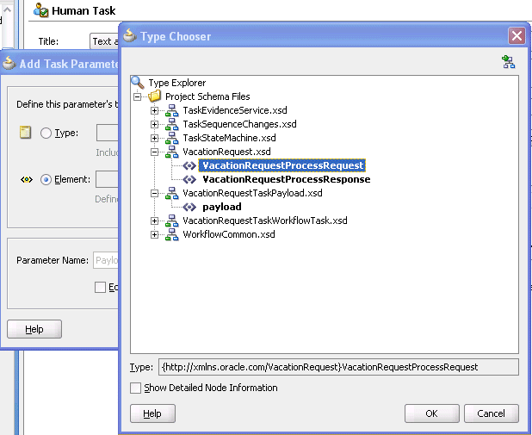Click Cancel in Type Chooser
Viewport: 532px width, 435px height.
[x=491, y=413]
